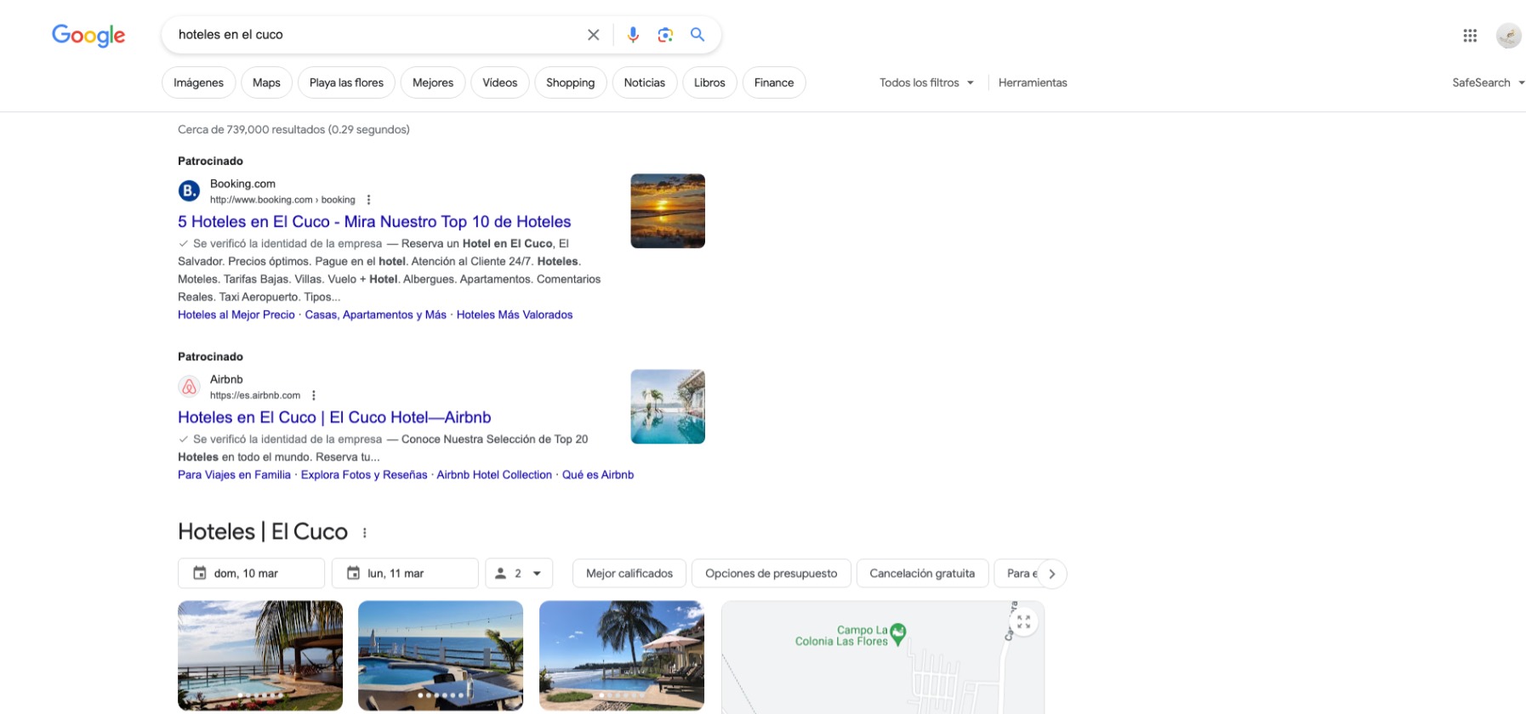The height and width of the screenshot is (714, 1526).
Task: Switch to the Maps tab
Action: click(x=266, y=82)
